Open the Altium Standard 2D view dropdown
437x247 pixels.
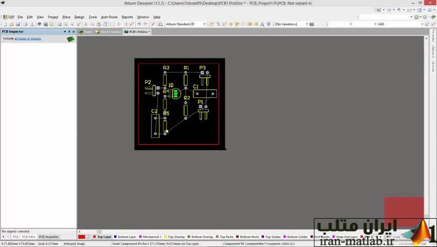tap(204, 24)
